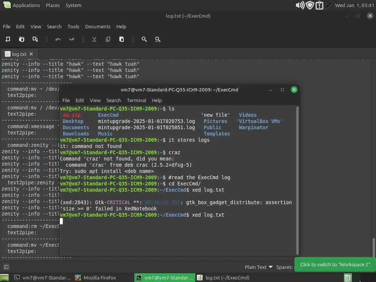Open the terminal window's Help menu
The height and width of the screenshot is (282, 376).
tap(157, 101)
